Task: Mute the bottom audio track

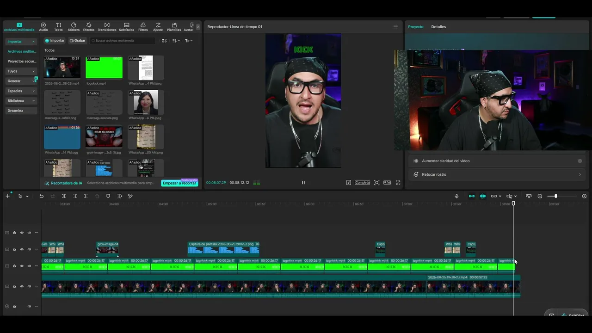Action: 29,306
